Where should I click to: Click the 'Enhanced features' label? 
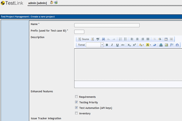(x=42, y=91)
